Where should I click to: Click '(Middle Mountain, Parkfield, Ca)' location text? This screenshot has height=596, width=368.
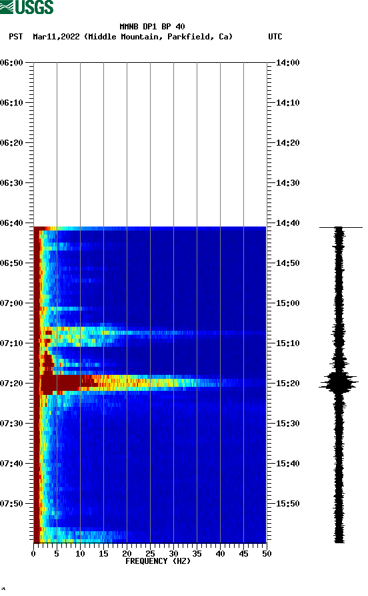[158, 37]
